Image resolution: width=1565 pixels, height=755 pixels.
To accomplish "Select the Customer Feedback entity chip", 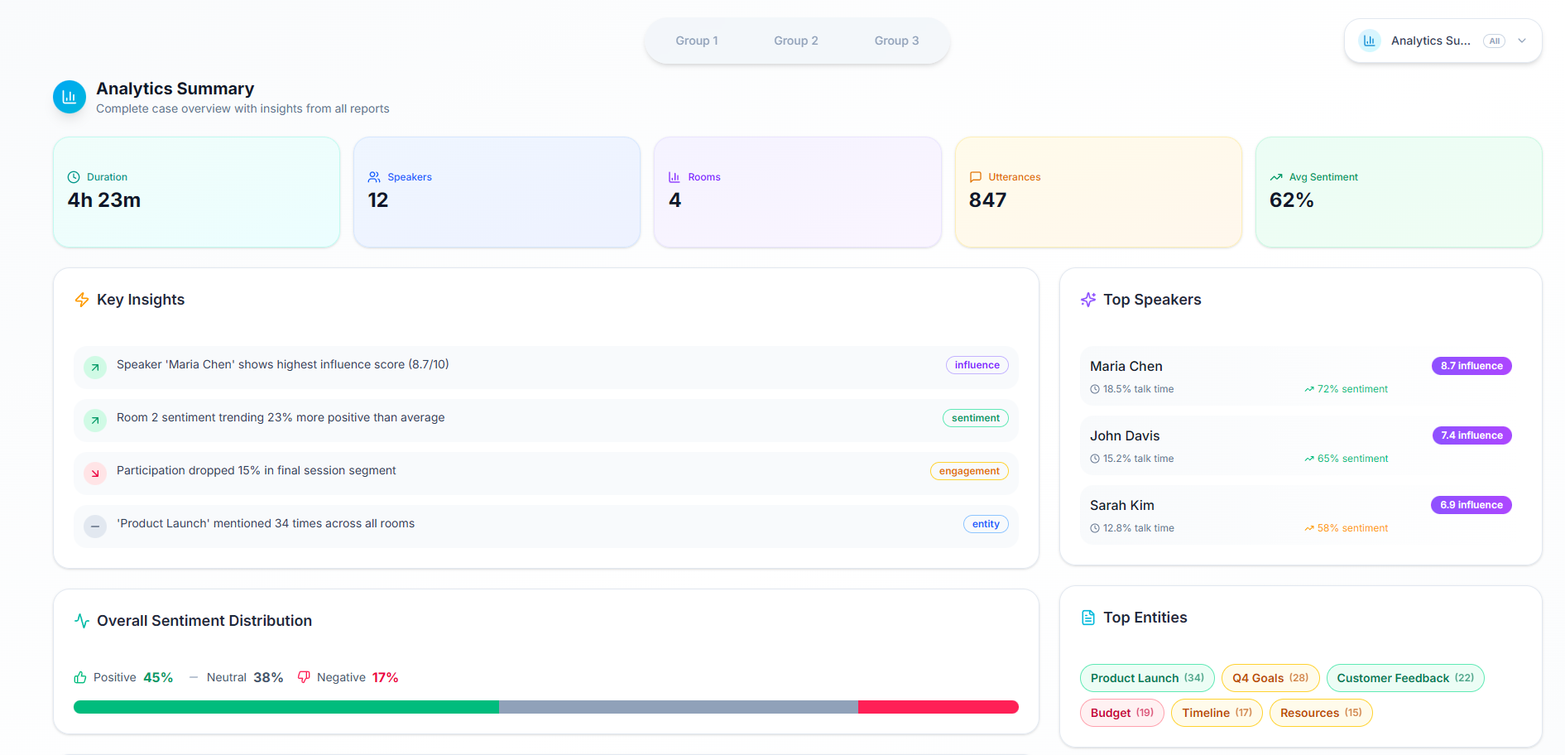I will pos(1405,678).
